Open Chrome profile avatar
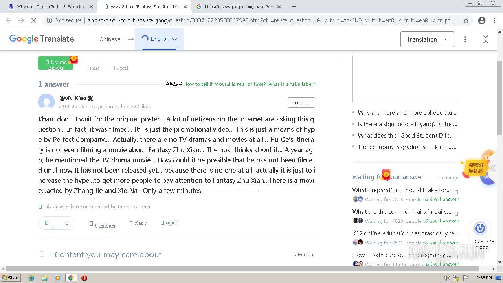Image resolution: width=503 pixels, height=283 pixels. (482, 20)
